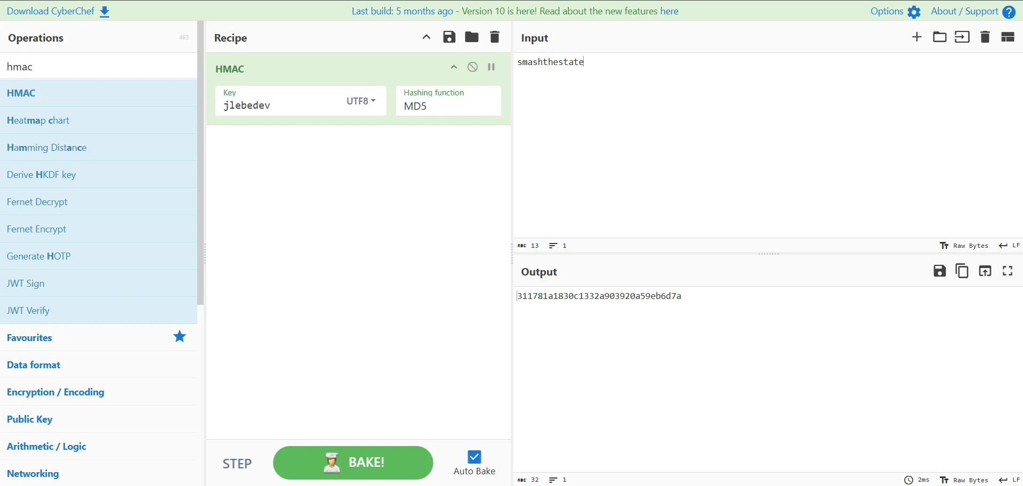Reset input pane layout icon
1023x486 pixels.
1008,37
